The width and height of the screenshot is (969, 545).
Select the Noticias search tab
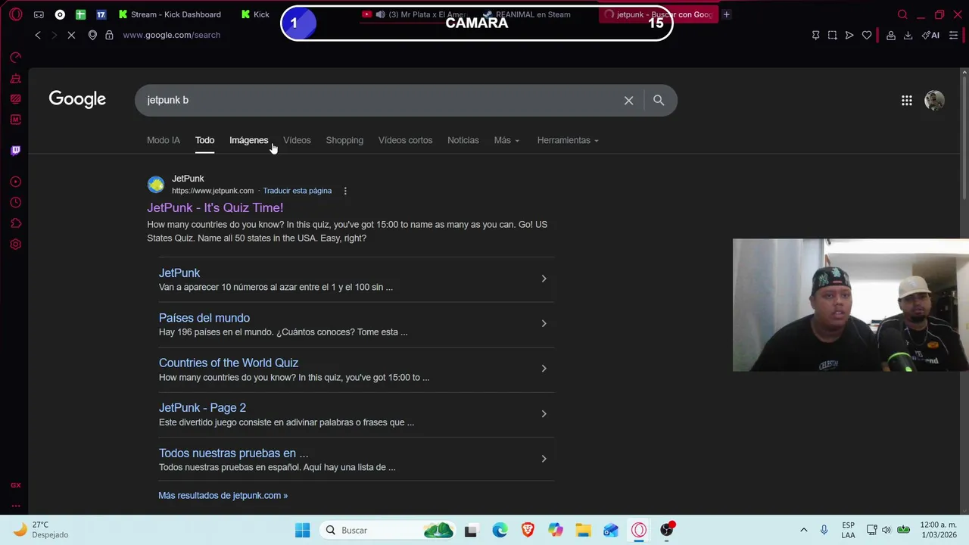pos(463,140)
